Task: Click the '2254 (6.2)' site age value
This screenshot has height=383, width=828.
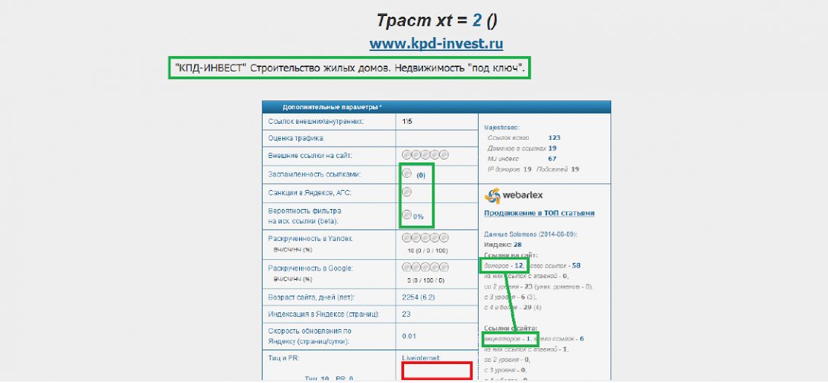Action: pyautogui.click(x=419, y=298)
